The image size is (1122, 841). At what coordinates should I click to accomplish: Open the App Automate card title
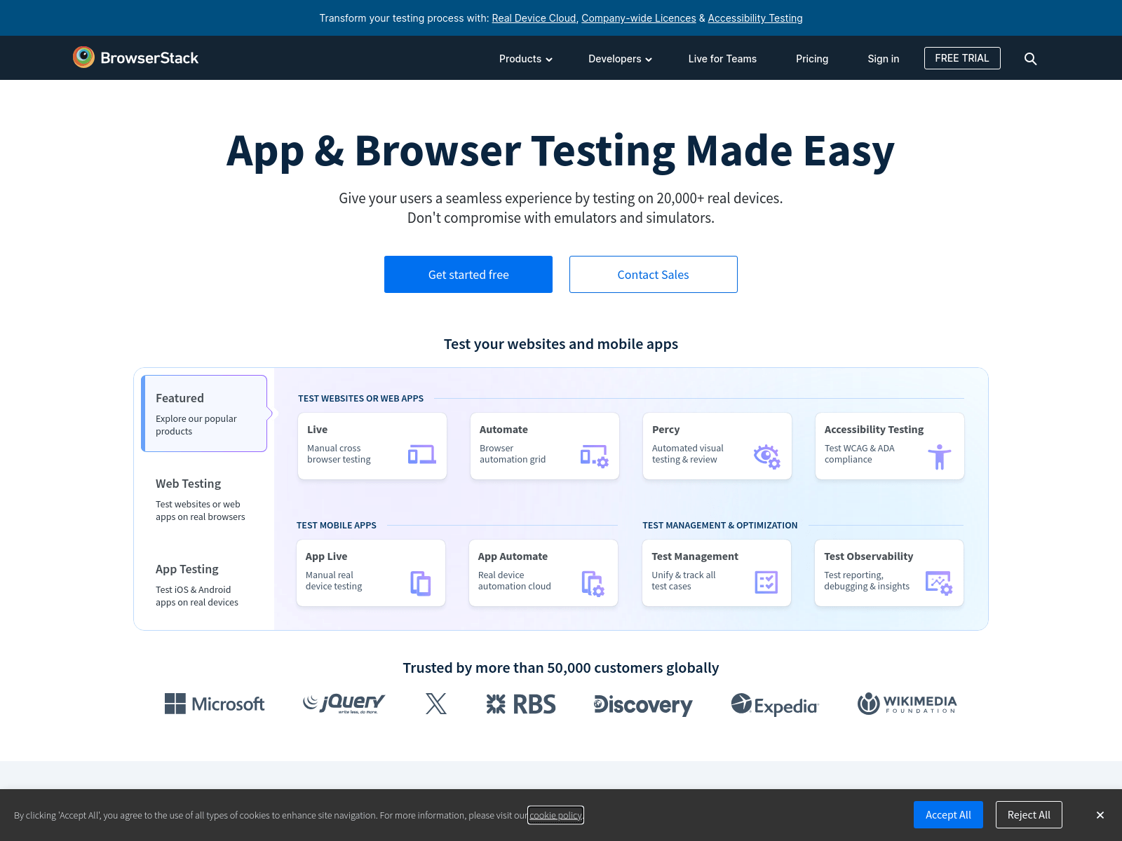(x=513, y=556)
